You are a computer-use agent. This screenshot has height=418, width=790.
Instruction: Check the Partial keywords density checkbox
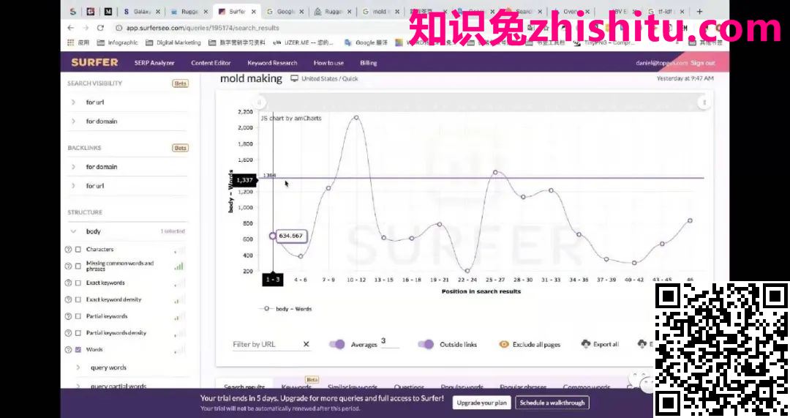tap(78, 333)
